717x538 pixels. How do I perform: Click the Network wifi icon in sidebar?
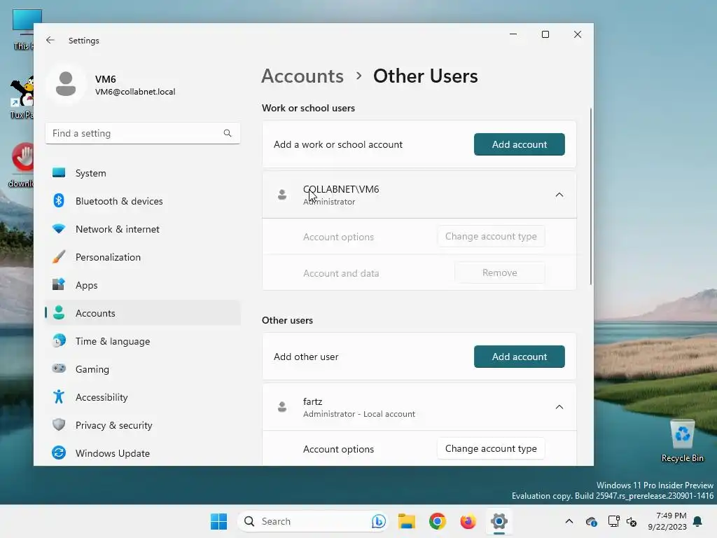click(x=59, y=229)
